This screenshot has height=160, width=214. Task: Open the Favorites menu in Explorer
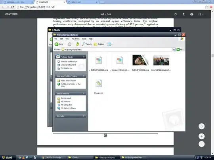point(76,39)
